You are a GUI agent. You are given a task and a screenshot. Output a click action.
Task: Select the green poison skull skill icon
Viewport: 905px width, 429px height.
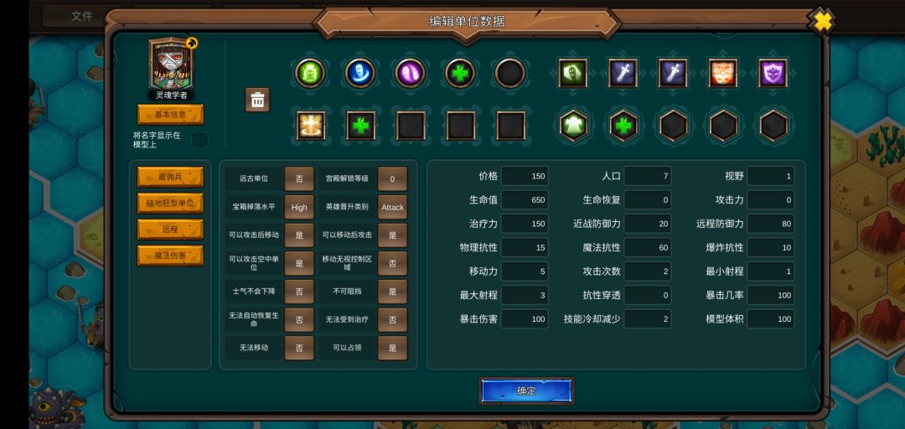[310, 74]
